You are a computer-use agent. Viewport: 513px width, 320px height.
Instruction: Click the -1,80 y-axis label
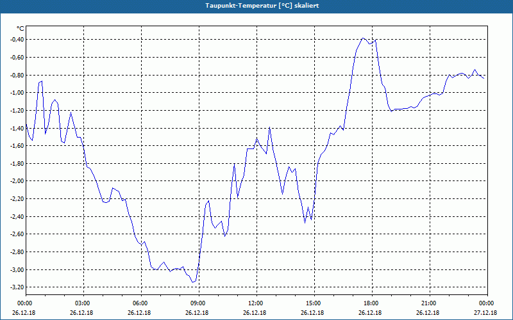(18, 164)
